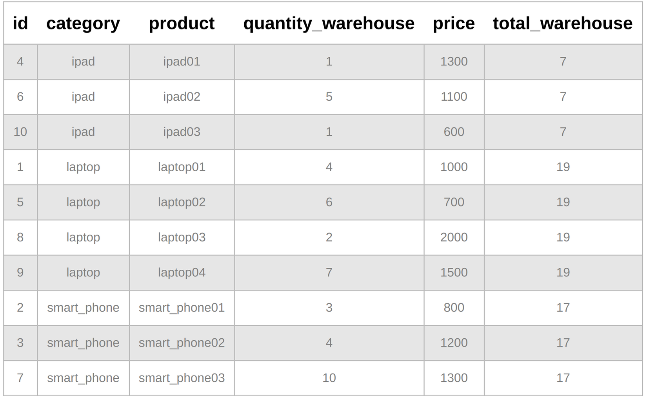Click the price cell showing 600

coord(454,132)
